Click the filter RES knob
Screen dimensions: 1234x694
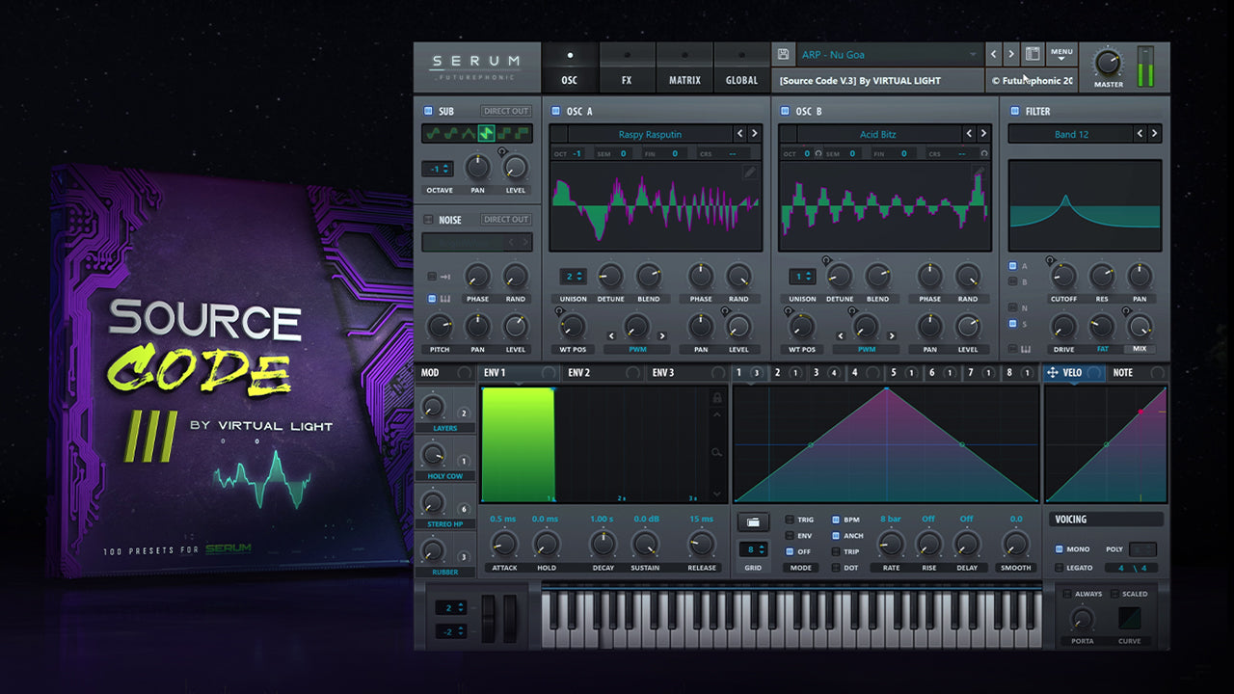(1102, 277)
